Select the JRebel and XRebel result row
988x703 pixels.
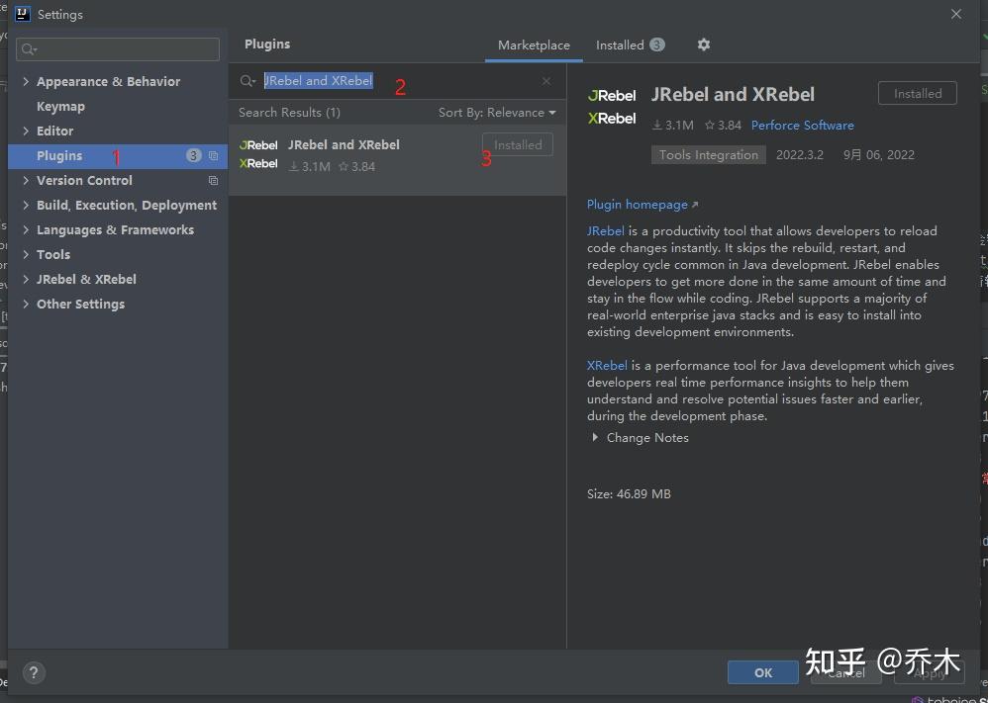tap(397, 160)
